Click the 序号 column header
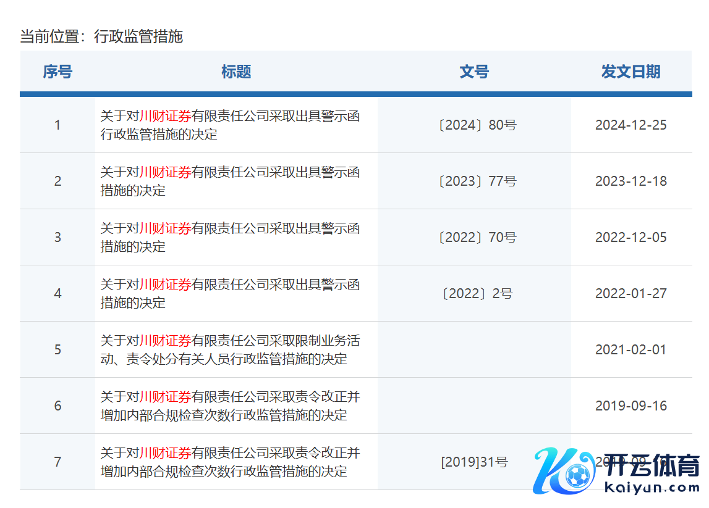Viewport: 709px width, 508px height. [57, 72]
